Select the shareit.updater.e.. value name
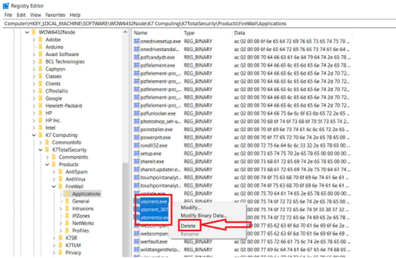 click(161, 169)
